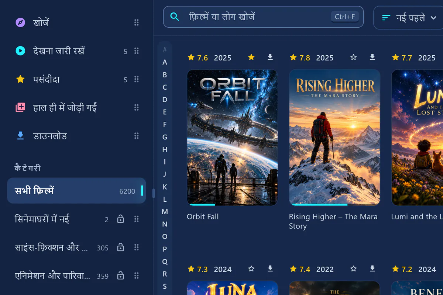443x295 pixels.
Task: Click the magnifier icon in the search bar
Action: coord(175,17)
